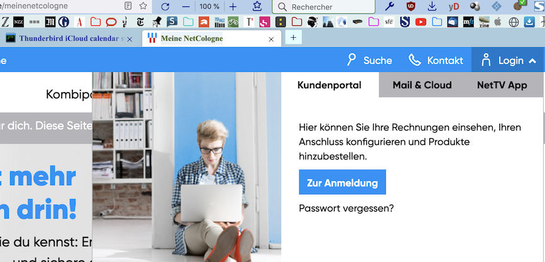Open the three-spheres extension icon

[475, 6]
